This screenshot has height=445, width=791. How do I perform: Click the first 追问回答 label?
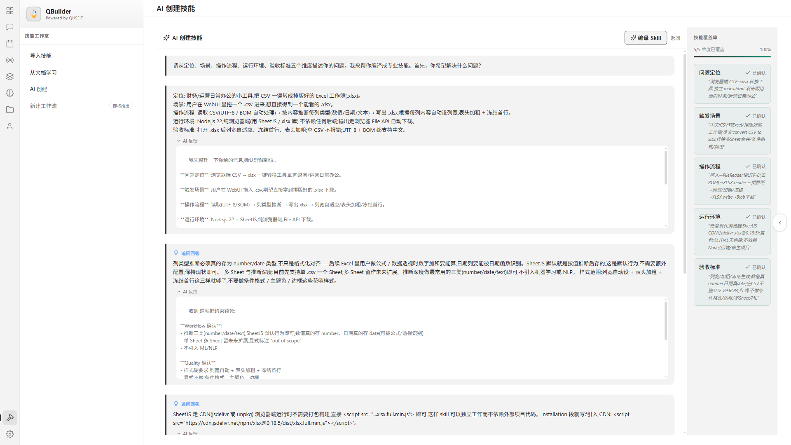190,253
